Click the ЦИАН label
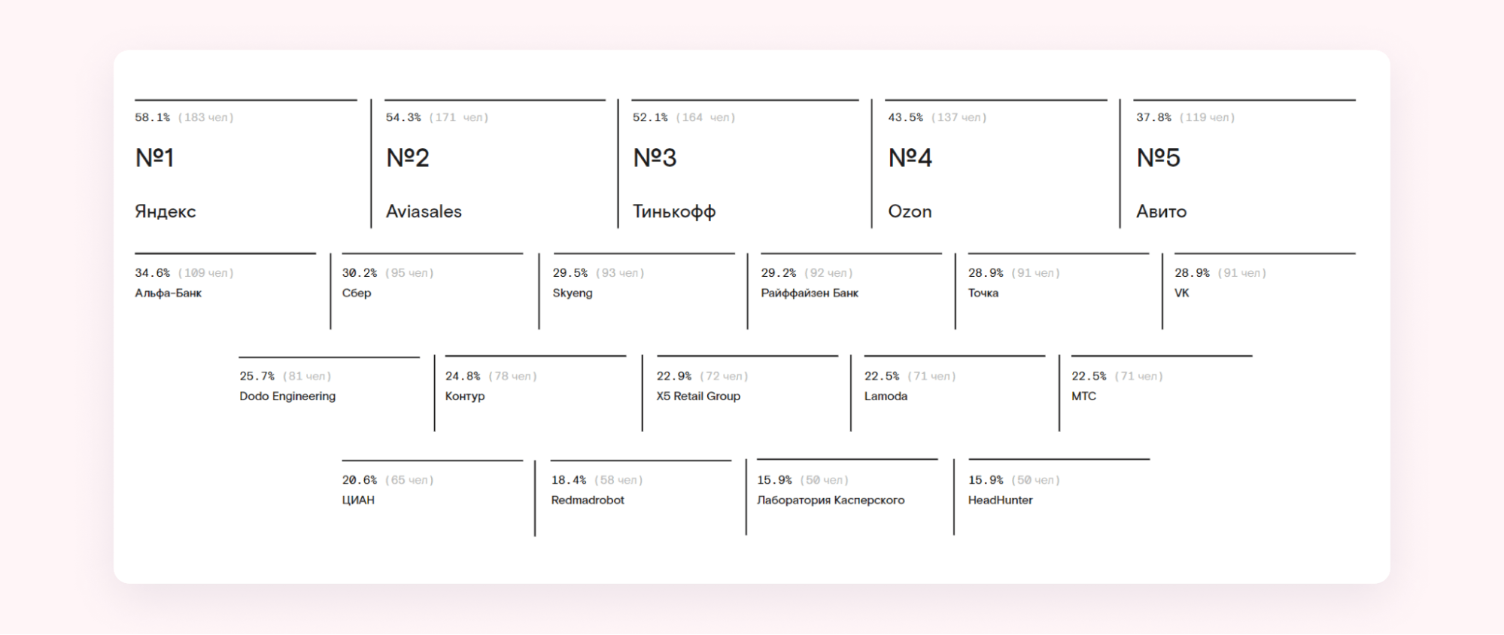This screenshot has width=1504, height=635. coord(358,500)
